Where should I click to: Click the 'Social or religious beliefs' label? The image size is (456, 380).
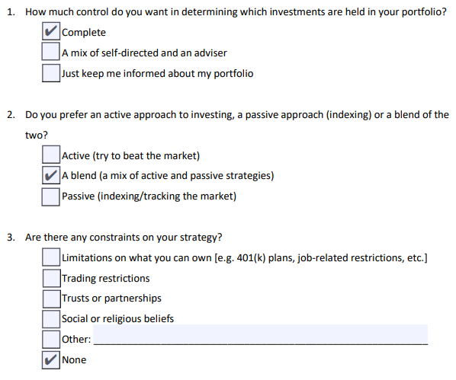(117, 319)
